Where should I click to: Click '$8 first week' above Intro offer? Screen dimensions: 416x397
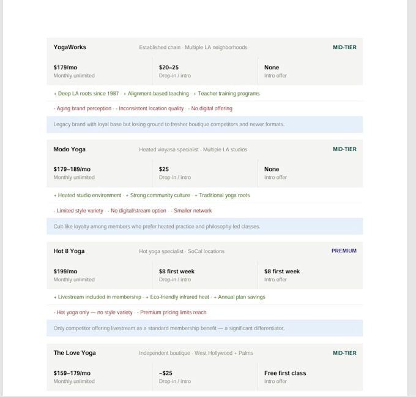pyautogui.click(x=282, y=271)
